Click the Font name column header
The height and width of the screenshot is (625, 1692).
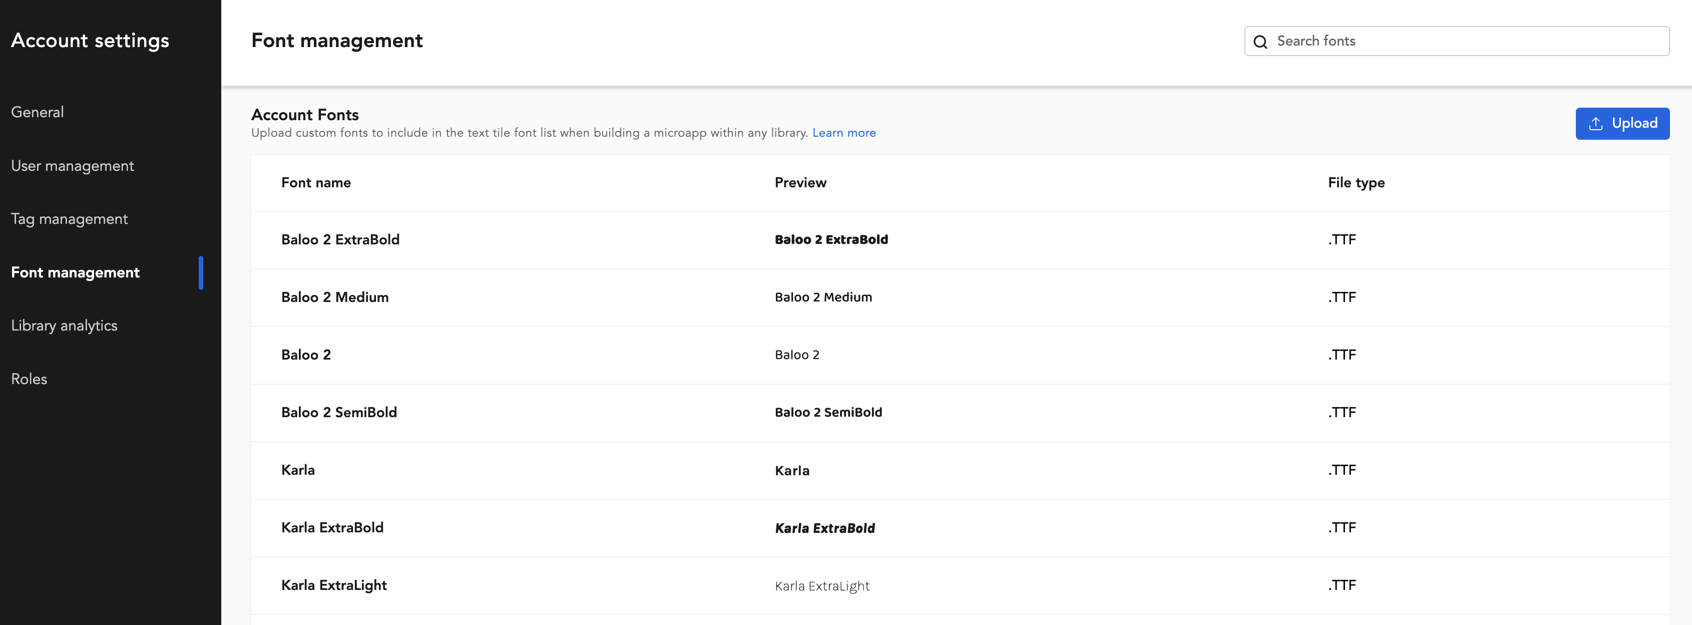(x=316, y=183)
